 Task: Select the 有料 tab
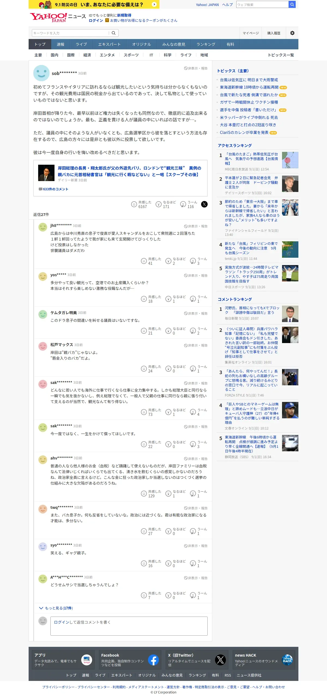230,44
